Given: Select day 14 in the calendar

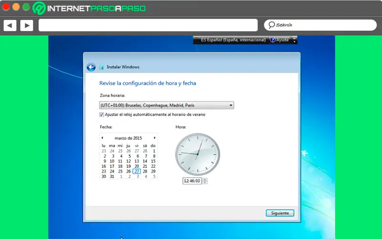Looking at the screenshot, I should (145, 161).
